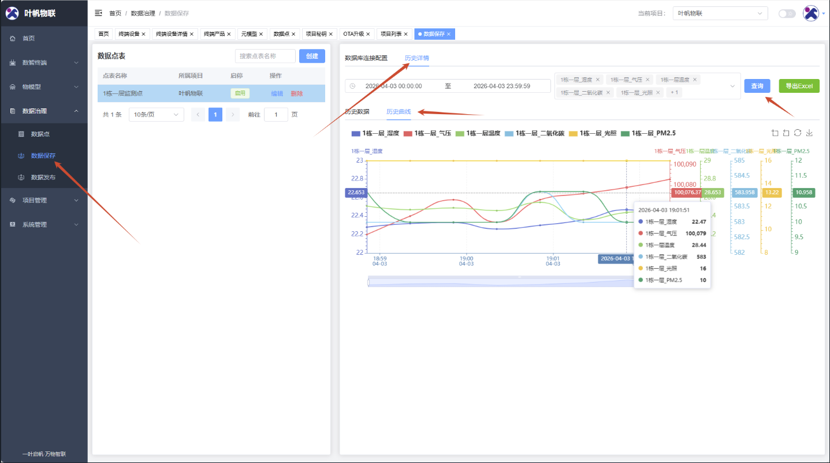This screenshot has width=830, height=463.
Task: Click the 数据发布 sidebar icon
Action: [x=21, y=178]
